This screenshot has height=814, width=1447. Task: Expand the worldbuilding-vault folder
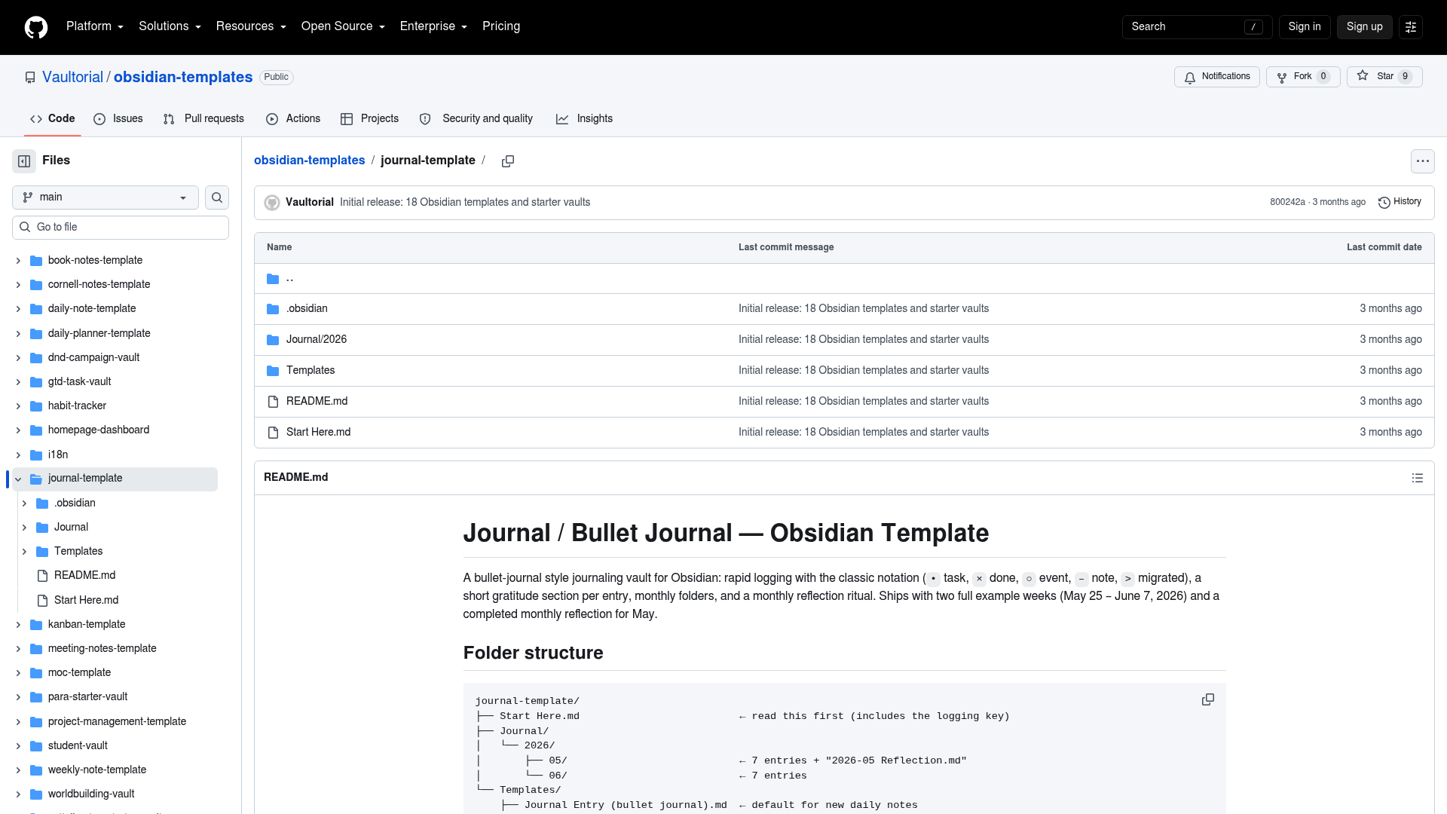(18, 794)
